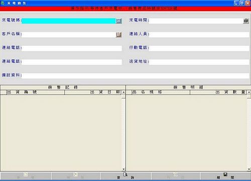Click the greyed fourth button in bottom bar
This screenshot has width=251, height=181.
click(x=176, y=176)
